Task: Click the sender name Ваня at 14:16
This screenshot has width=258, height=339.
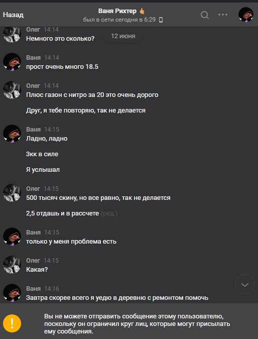Action: click(33, 289)
